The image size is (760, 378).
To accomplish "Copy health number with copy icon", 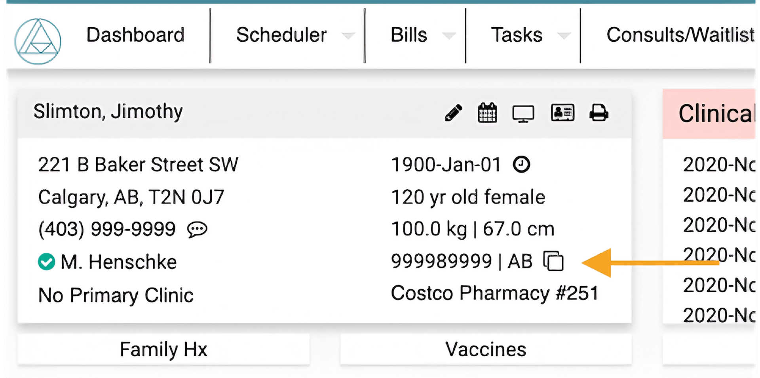I will 553,261.
